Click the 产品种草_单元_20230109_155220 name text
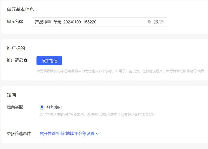Screen dimensions: 208x149 (x=65, y=22)
